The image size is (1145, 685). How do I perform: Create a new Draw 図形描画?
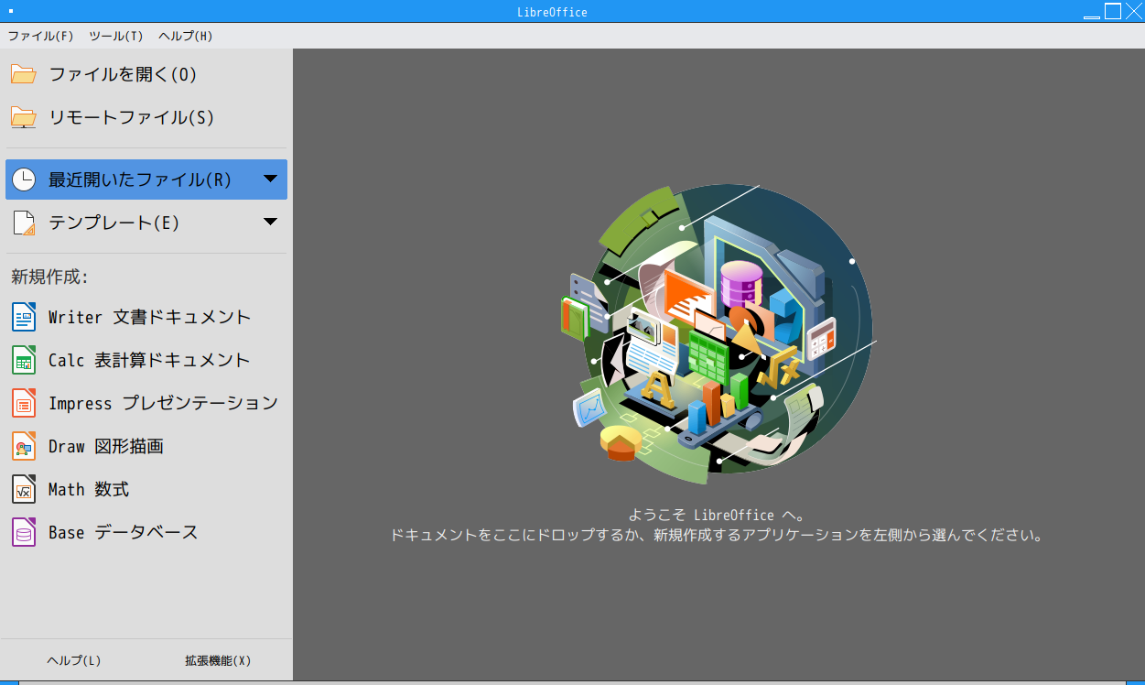point(146,446)
